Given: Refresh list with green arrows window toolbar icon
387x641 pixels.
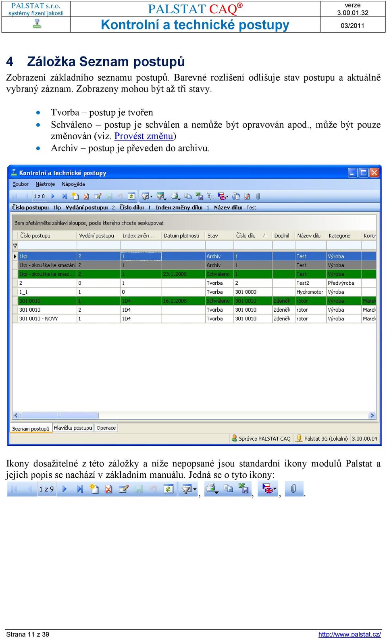Looking at the screenshot, I should (131, 196).
